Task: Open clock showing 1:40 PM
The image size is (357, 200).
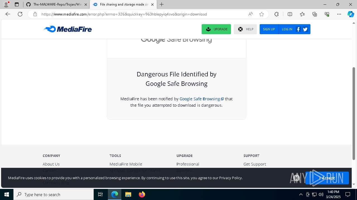Action: [333, 194]
